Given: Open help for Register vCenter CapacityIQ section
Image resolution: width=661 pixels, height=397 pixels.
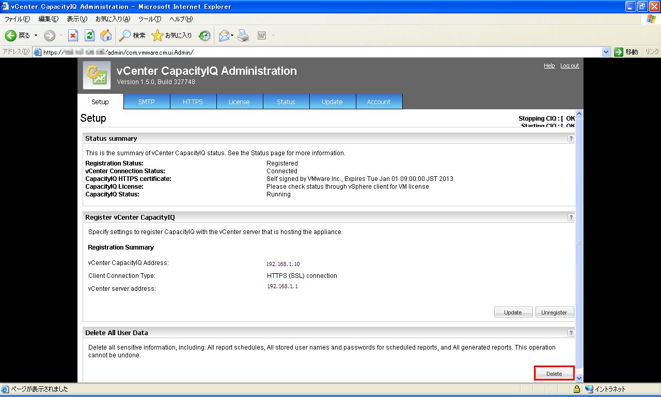Looking at the screenshot, I should pyautogui.click(x=571, y=218).
